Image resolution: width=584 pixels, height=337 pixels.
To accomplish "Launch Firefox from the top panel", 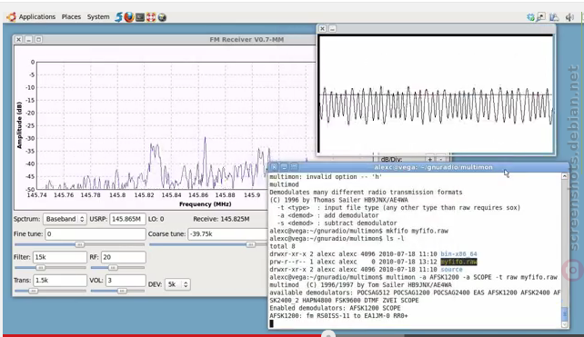I will click(129, 17).
